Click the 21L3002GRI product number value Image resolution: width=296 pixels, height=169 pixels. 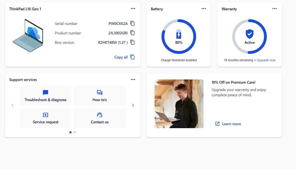[118, 33]
